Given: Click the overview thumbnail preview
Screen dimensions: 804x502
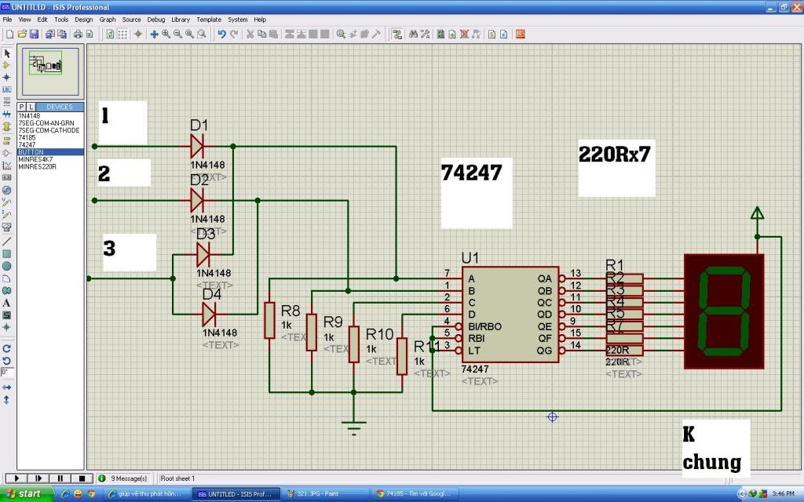Looking at the screenshot, I should coord(50,71).
